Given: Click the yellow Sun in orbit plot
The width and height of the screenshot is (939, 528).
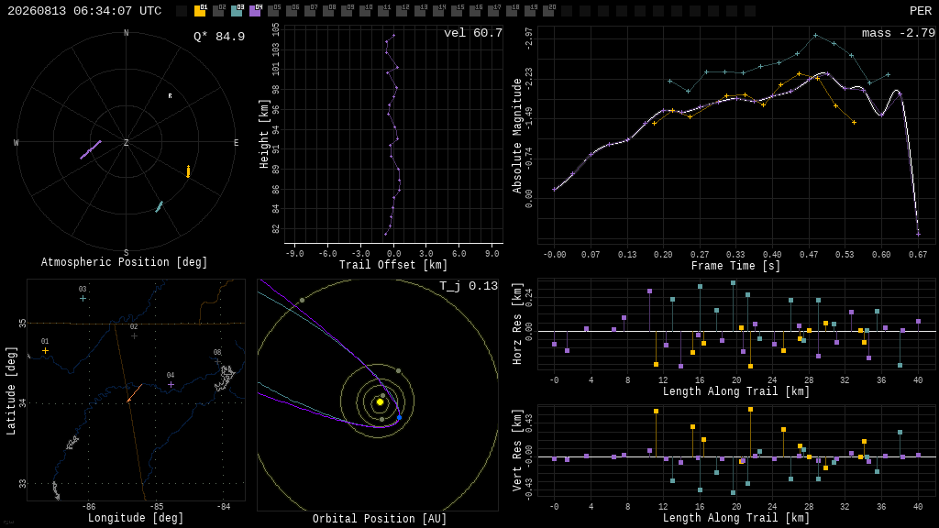Looking at the screenshot, I should click(x=380, y=401).
